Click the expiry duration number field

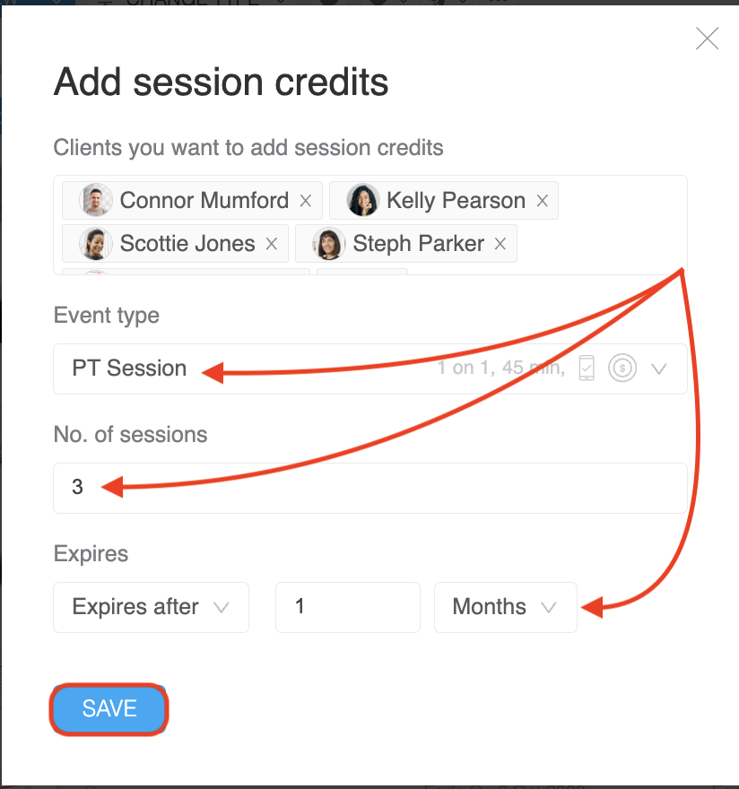click(x=347, y=607)
